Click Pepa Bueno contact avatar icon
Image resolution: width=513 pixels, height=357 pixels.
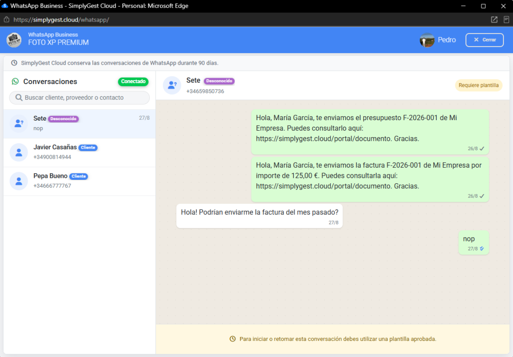[19, 181]
